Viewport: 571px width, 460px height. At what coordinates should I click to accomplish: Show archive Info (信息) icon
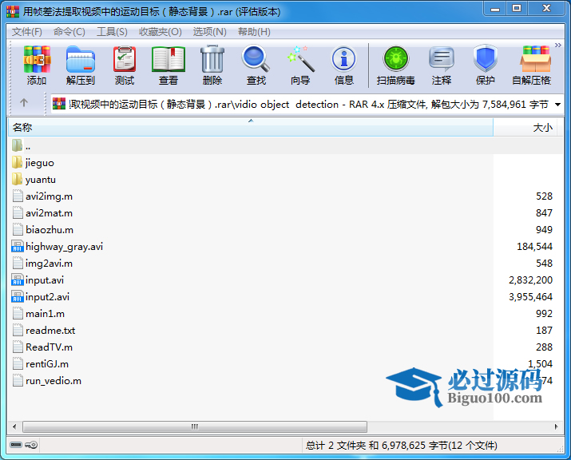click(344, 65)
